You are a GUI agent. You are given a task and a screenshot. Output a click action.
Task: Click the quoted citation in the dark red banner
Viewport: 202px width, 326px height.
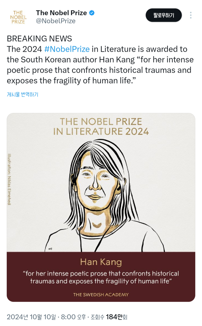tap(101, 277)
